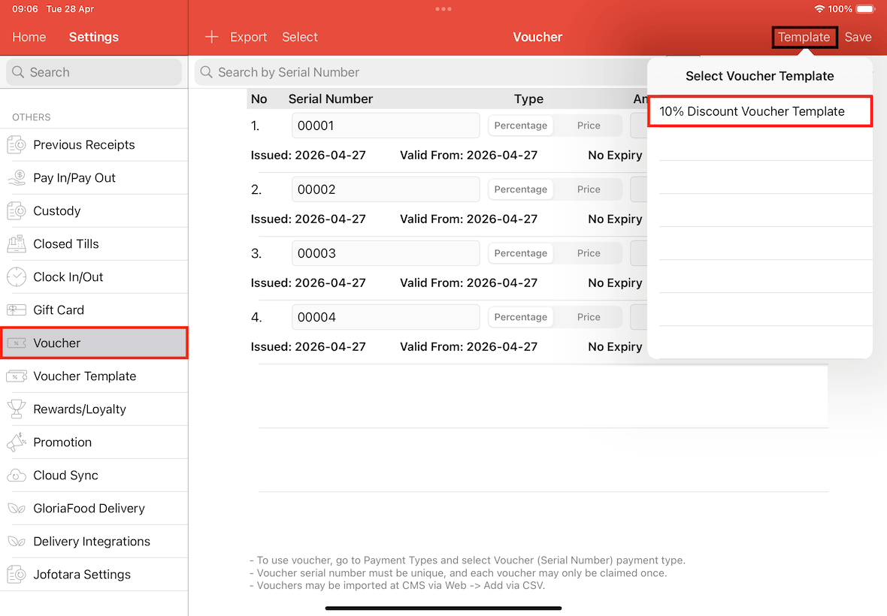The height and width of the screenshot is (616, 887).
Task: Open the Template dropdown in the header
Action: click(x=804, y=38)
